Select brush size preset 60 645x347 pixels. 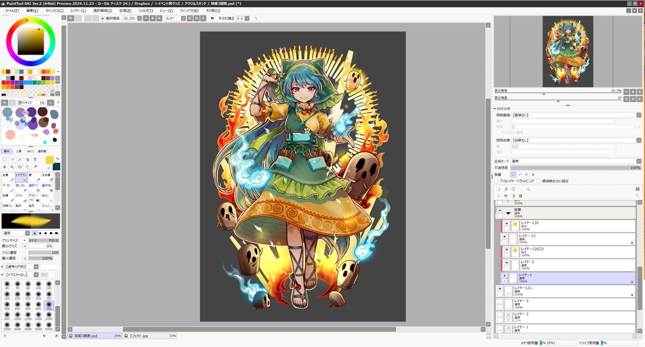point(7,285)
